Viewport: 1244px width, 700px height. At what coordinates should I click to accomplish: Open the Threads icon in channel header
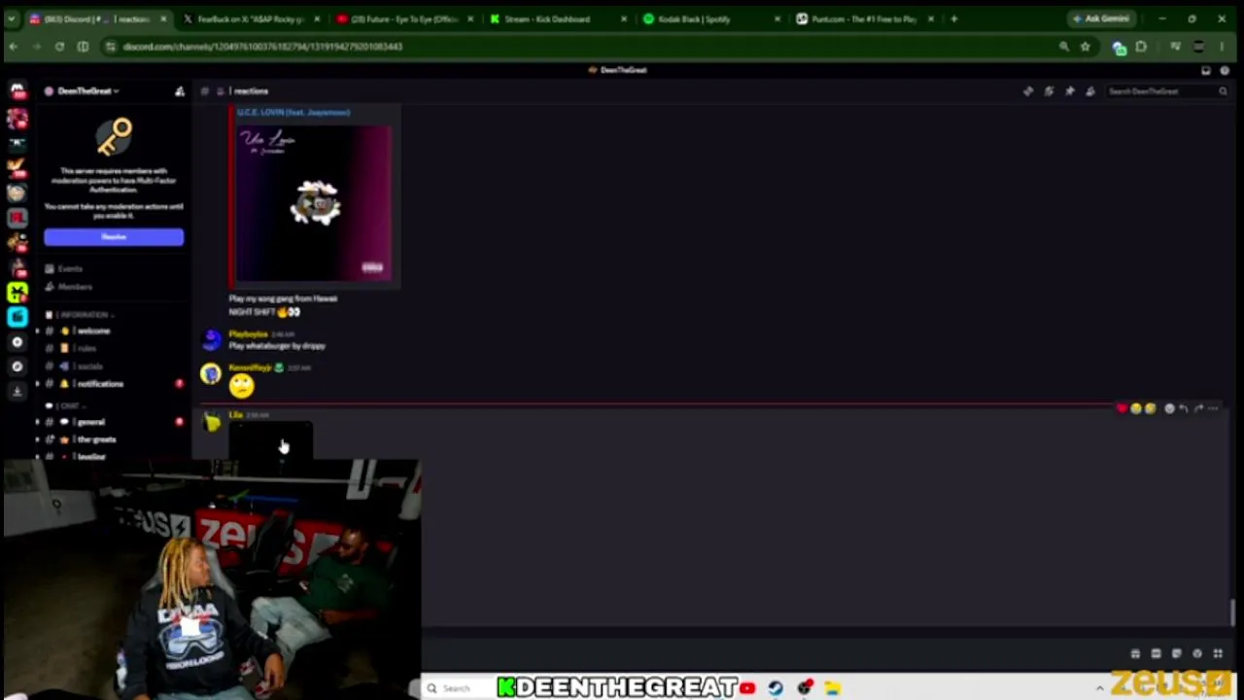[x=1028, y=91]
